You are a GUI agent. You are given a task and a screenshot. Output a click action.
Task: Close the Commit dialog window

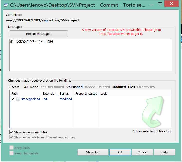point(171,4)
